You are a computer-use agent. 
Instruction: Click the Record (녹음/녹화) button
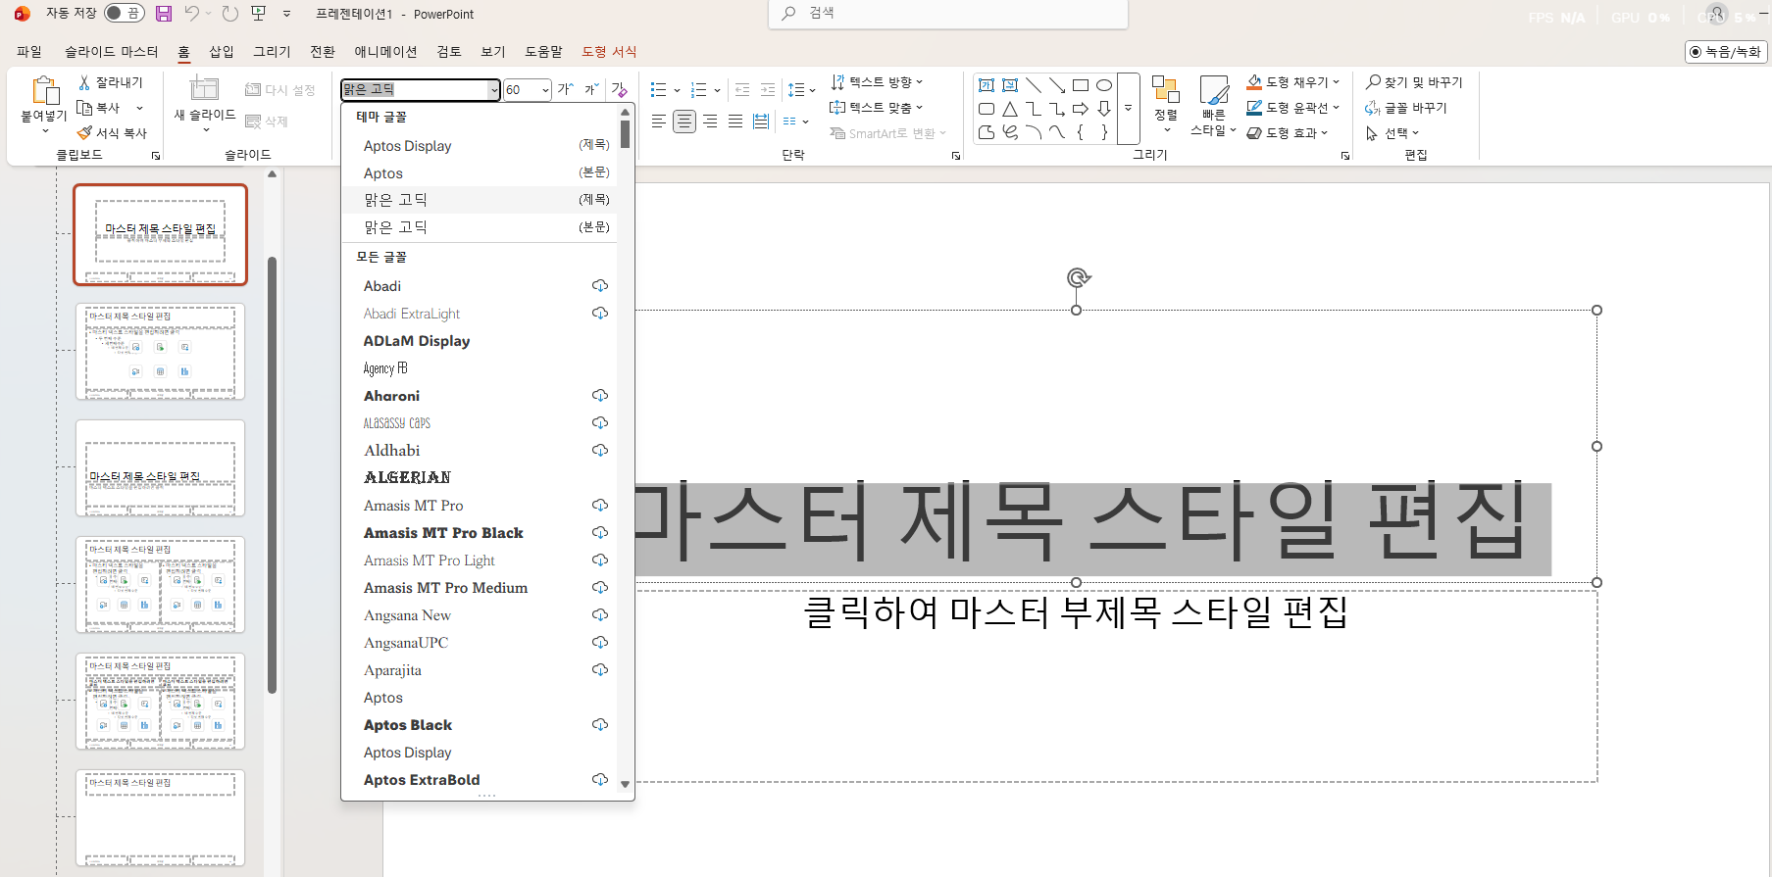[1726, 52]
